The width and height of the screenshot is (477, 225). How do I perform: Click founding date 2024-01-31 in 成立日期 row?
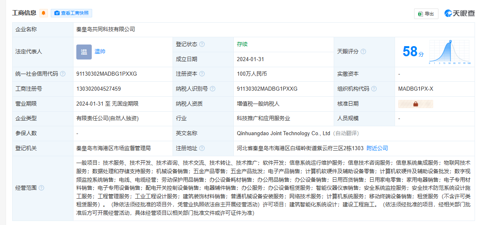pos(250,59)
